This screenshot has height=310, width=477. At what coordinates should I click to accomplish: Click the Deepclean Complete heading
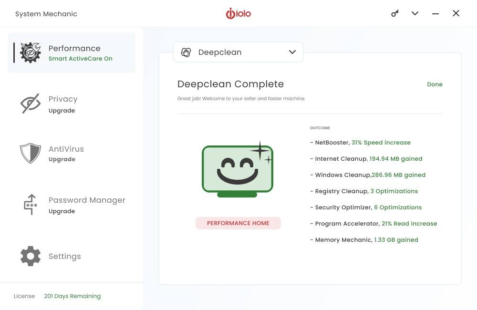pos(230,84)
